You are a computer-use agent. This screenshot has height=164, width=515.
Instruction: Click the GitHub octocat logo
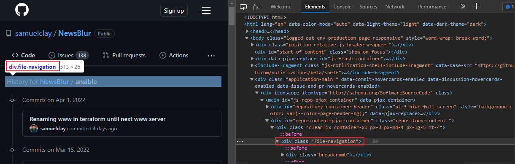pyautogui.click(x=22, y=10)
